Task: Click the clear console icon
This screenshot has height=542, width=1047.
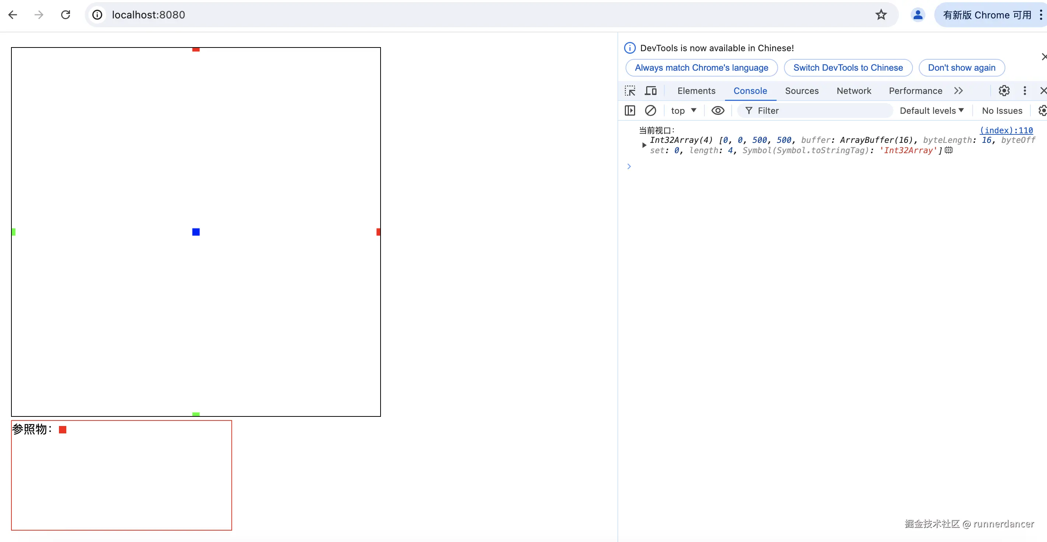Action: 650,110
